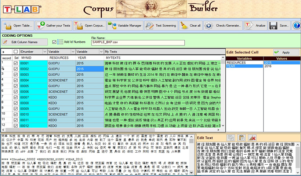Viewport: 301px width, 176px height.
Task: Select the GUOPU cell in row 00009
Action: coord(62,109)
